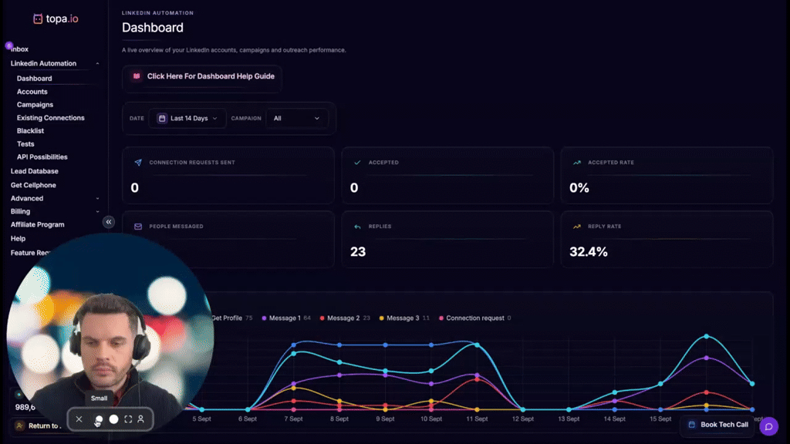Image resolution: width=790 pixels, height=444 pixels.
Task: Open the Blacklist sidebar item
Action: pyautogui.click(x=30, y=131)
